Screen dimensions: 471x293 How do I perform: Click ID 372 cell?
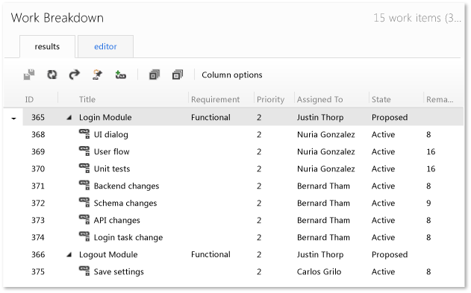pyautogui.click(x=38, y=203)
